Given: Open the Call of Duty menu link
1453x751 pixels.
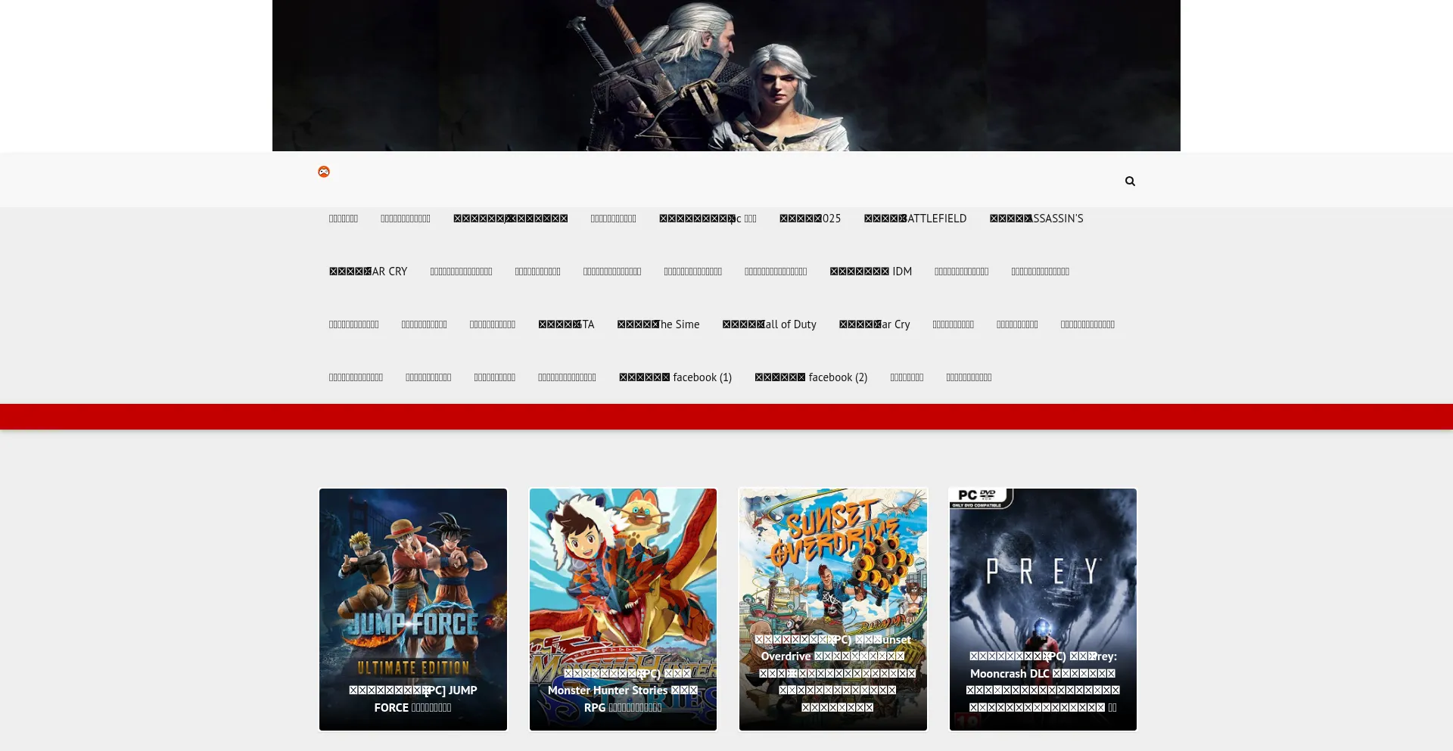Looking at the screenshot, I should (x=769, y=324).
